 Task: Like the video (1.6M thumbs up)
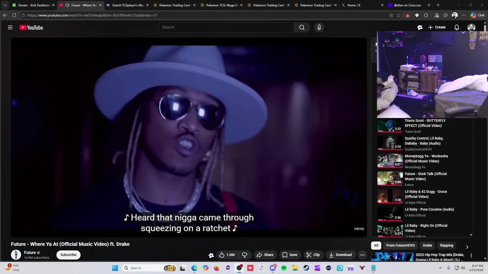[x=227, y=255]
